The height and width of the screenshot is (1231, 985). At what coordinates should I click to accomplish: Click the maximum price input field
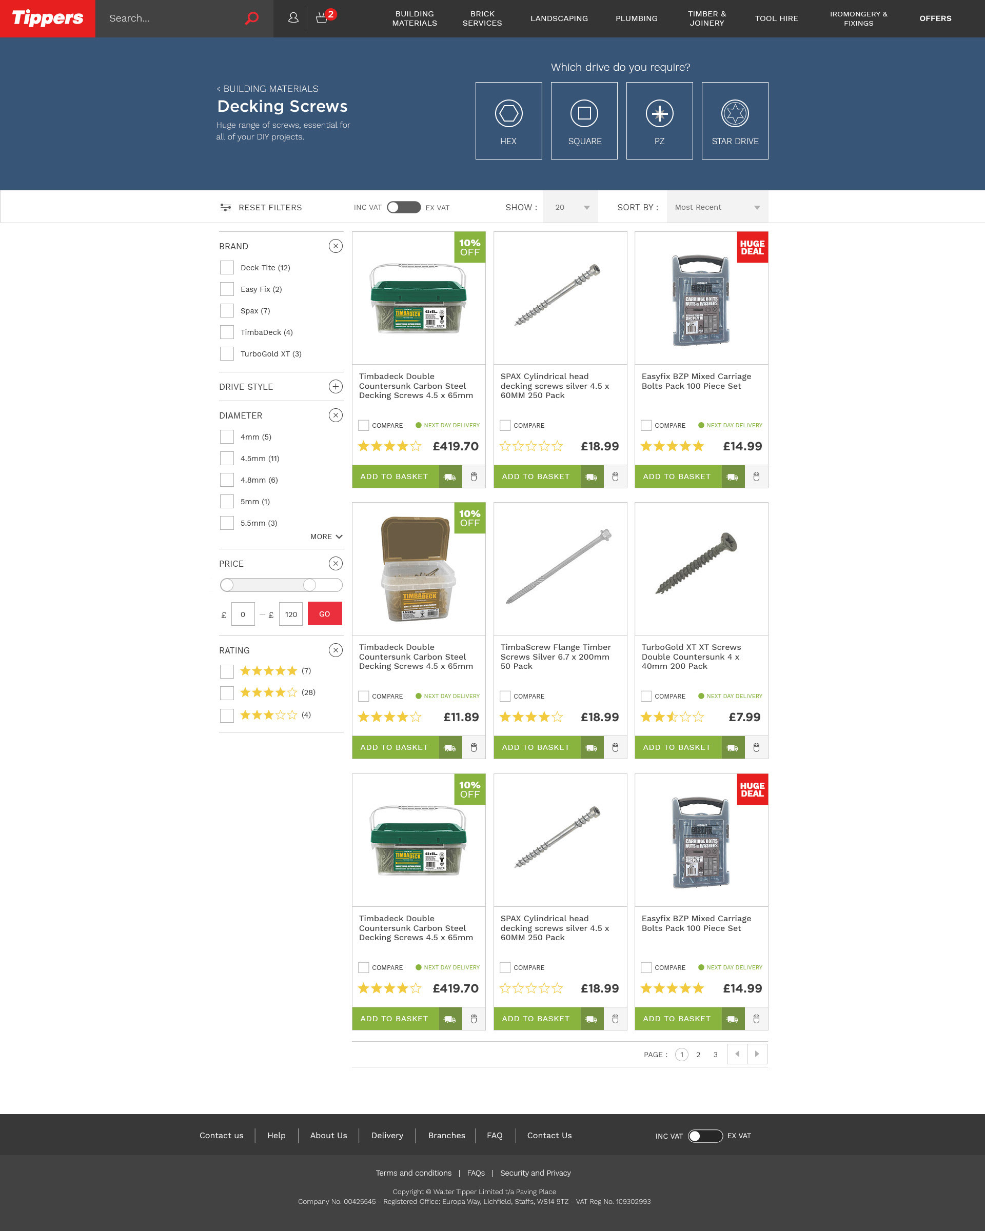pos(291,614)
